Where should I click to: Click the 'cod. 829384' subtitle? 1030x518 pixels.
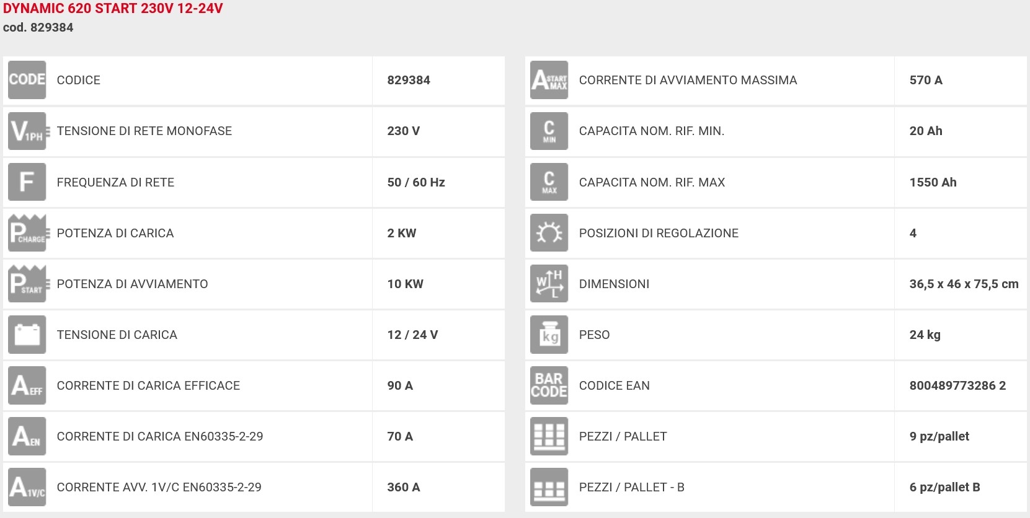(x=38, y=27)
